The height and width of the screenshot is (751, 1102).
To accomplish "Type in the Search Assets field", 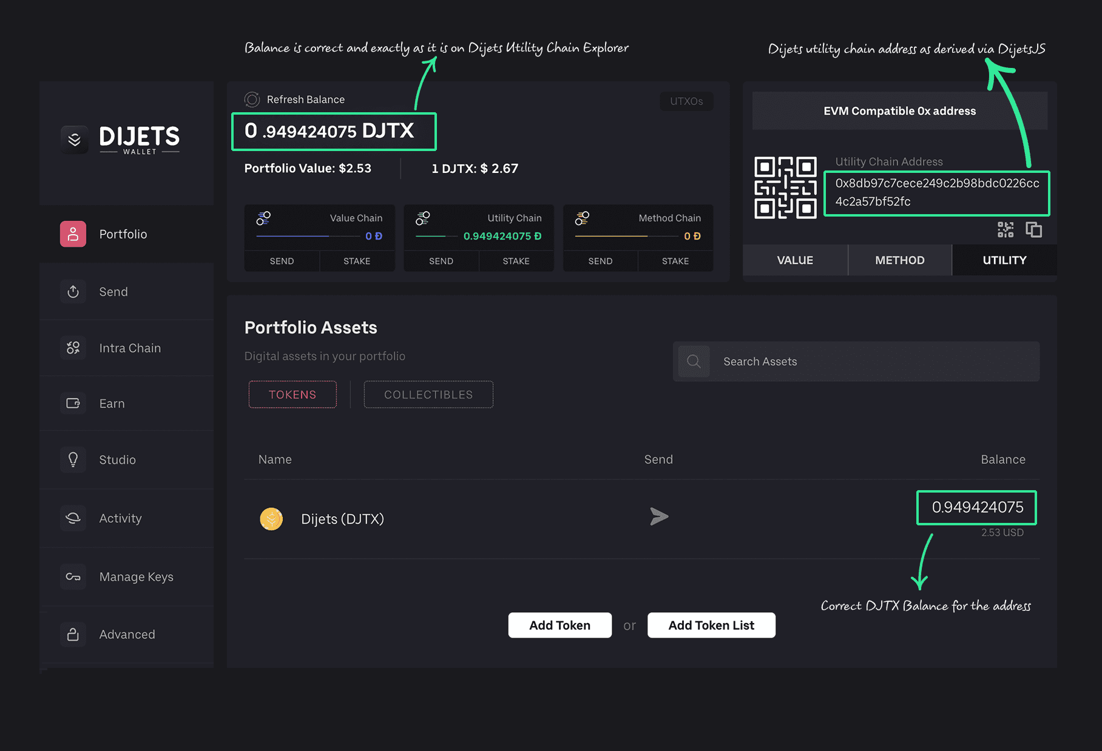I will coord(874,362).
